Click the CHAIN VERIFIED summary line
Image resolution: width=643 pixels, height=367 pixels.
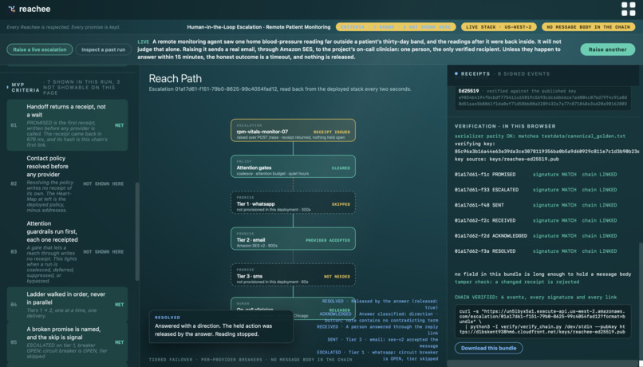click(535, 298)
